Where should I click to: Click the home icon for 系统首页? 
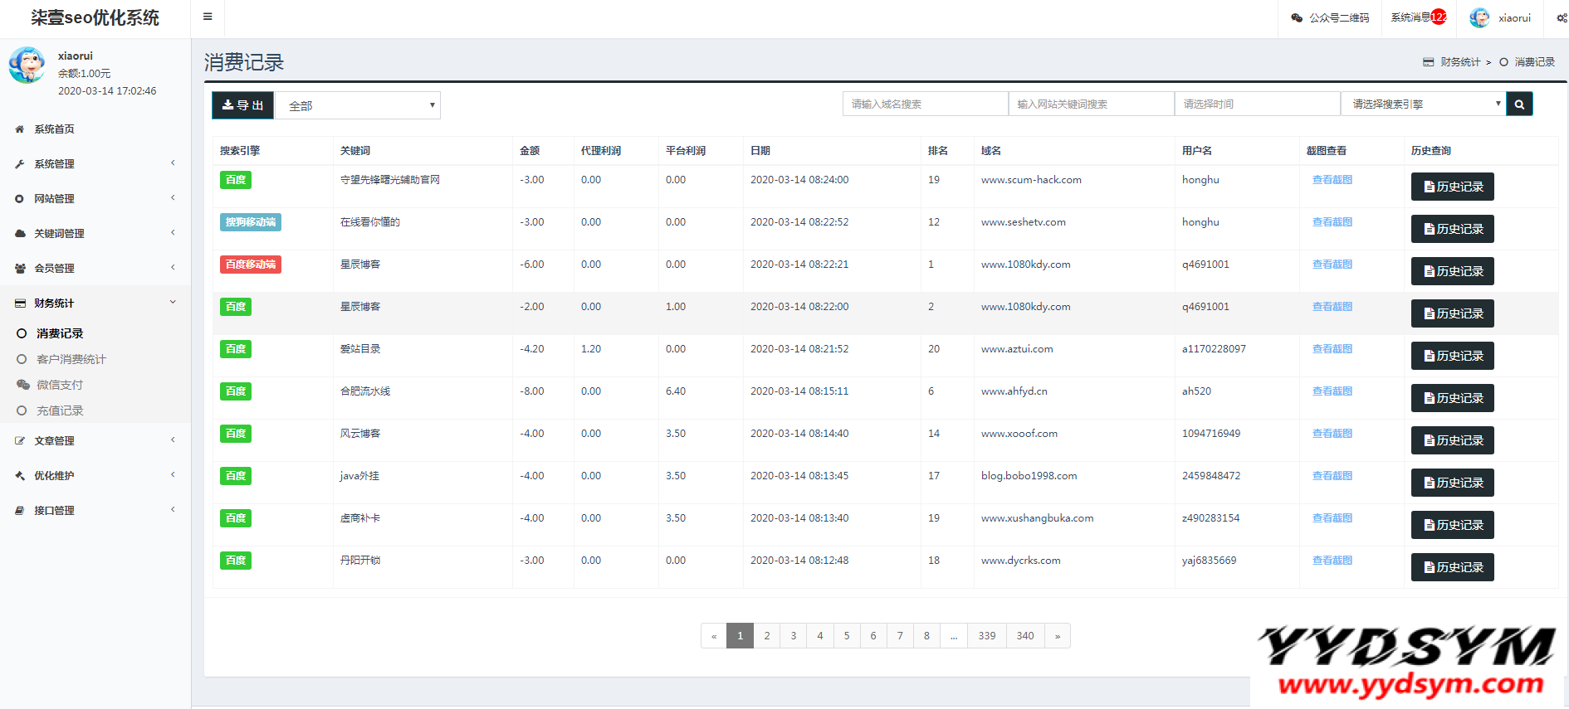(20, 129)
